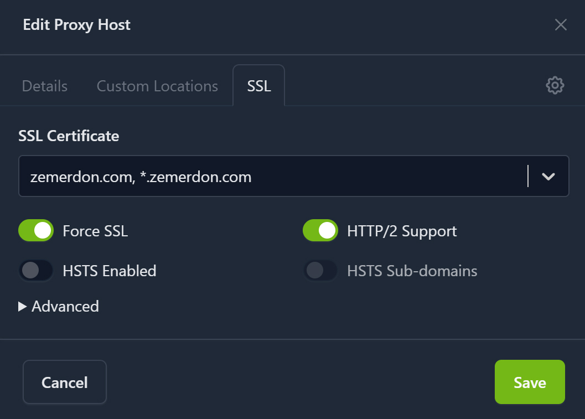
Task: Enable the HSTS Enabled switch
Action: click(x=36, y=271)
